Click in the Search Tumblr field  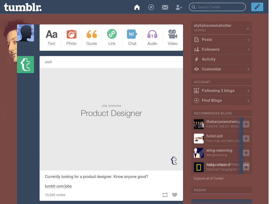point(217,7)
